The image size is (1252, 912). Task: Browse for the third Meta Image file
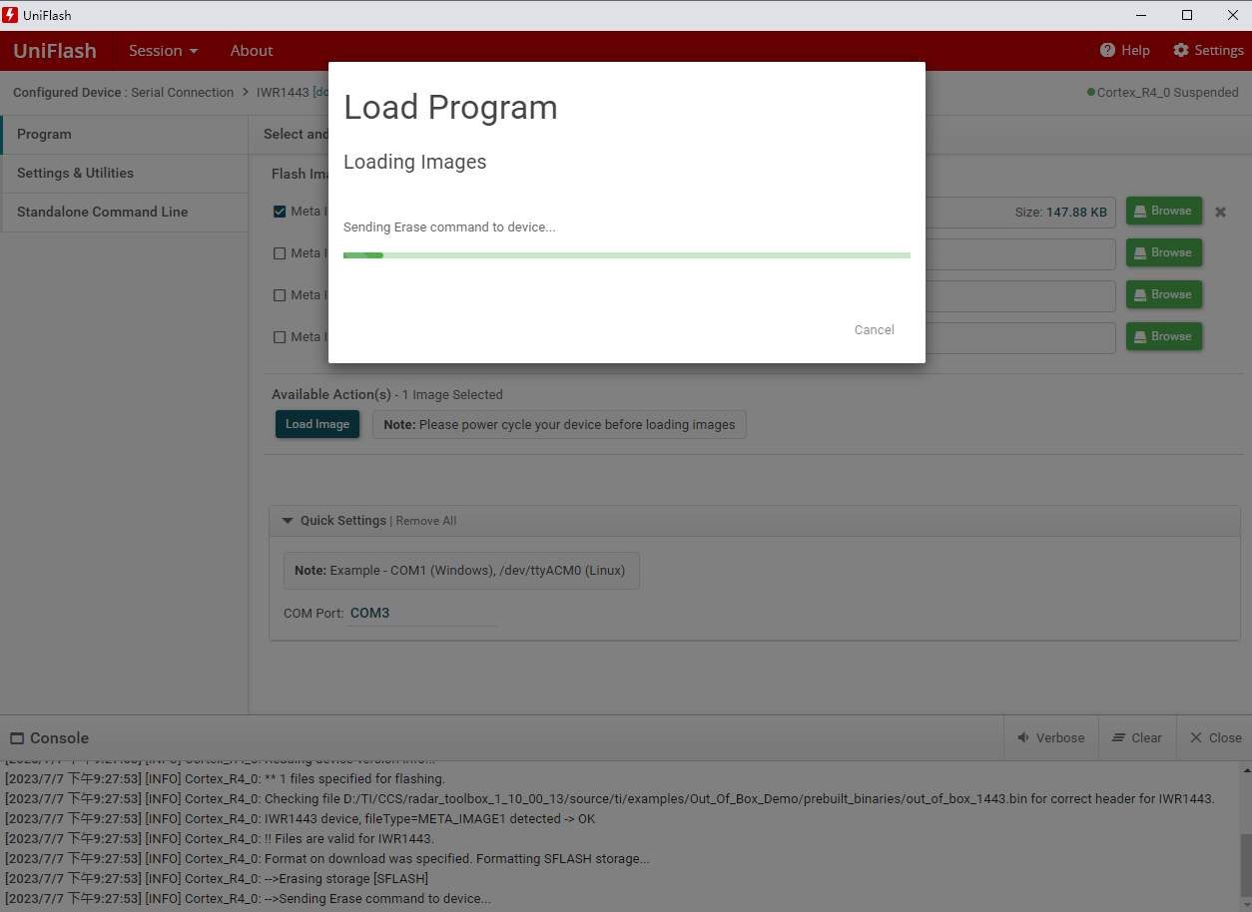pos(1164,295)
